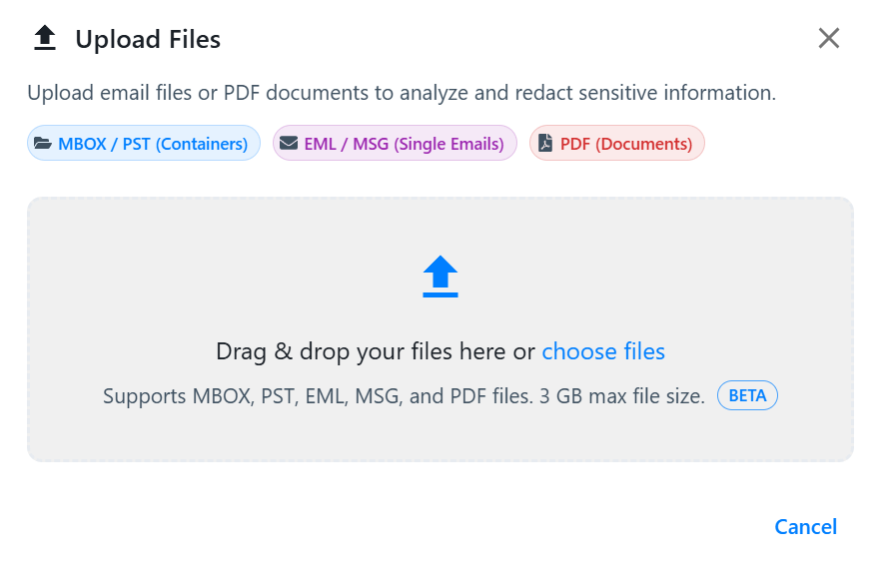Viewport: 882px width, 573px height.
Task: Click the upload icon beside the Upload Files title
Action: [x=45, y=39]
